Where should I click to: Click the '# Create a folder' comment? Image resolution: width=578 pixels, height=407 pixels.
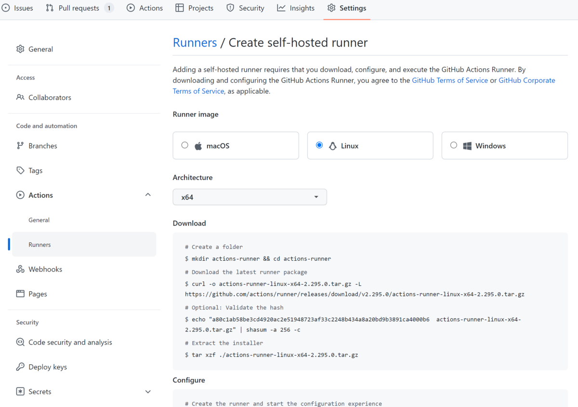click(x=214, y=247)
